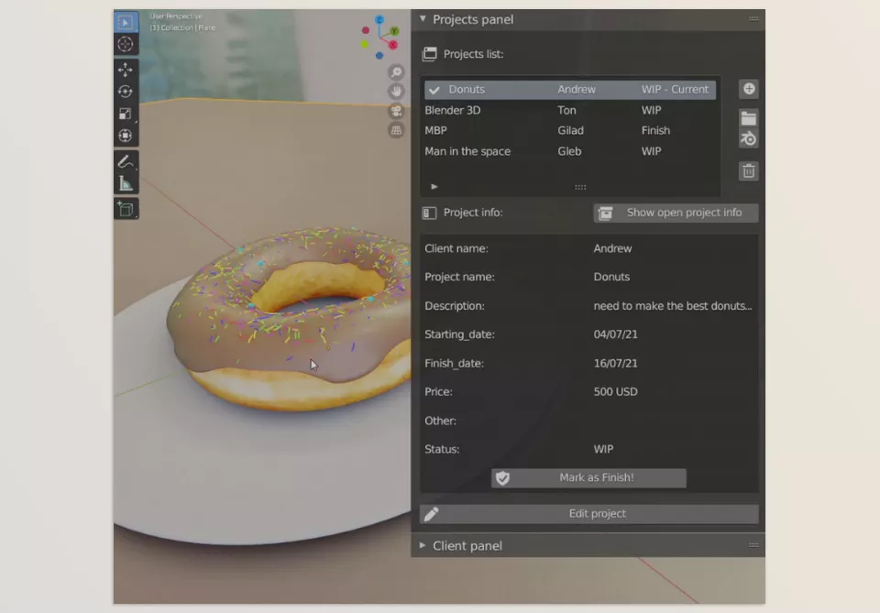Delete project using the trash icon
The height and width of the screenshot is (613, 880).
748,170
